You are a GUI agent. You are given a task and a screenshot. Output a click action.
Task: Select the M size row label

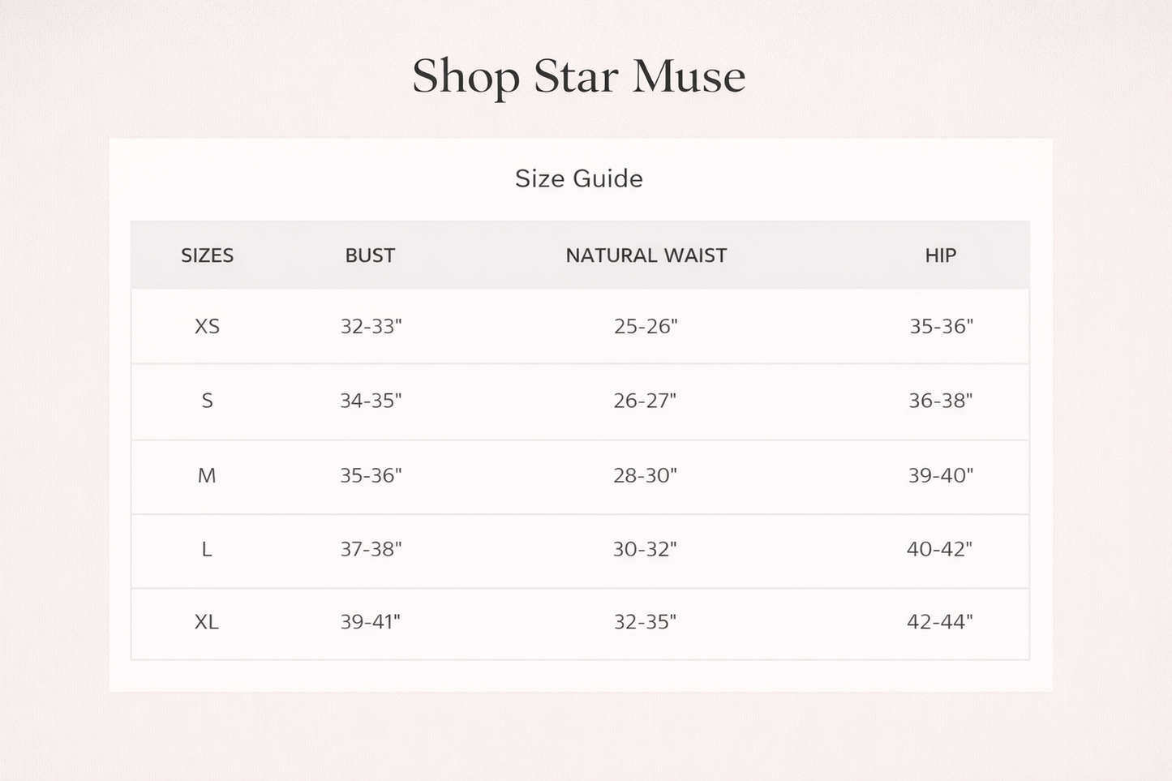[207, 475]
